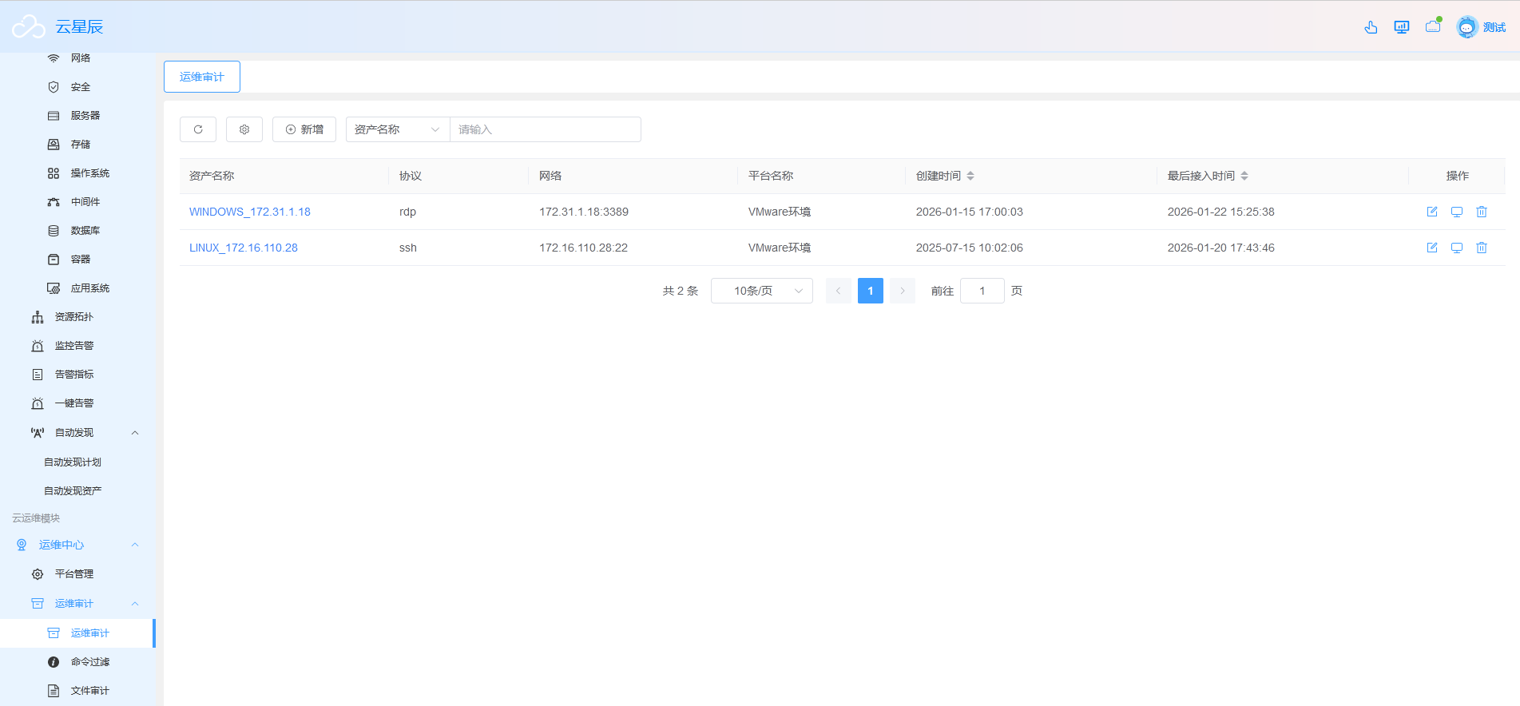Click the rdp protocol cell
Viewport: 1520px width, 706px height.
click(407, 212)
